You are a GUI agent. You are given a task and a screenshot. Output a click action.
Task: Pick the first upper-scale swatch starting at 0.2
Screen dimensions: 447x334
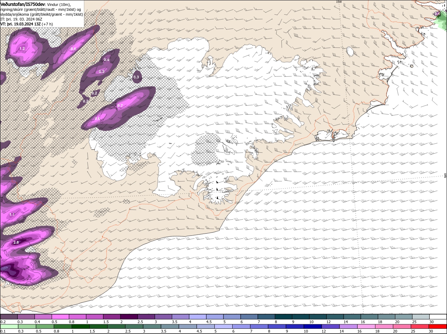coord(9,317)
